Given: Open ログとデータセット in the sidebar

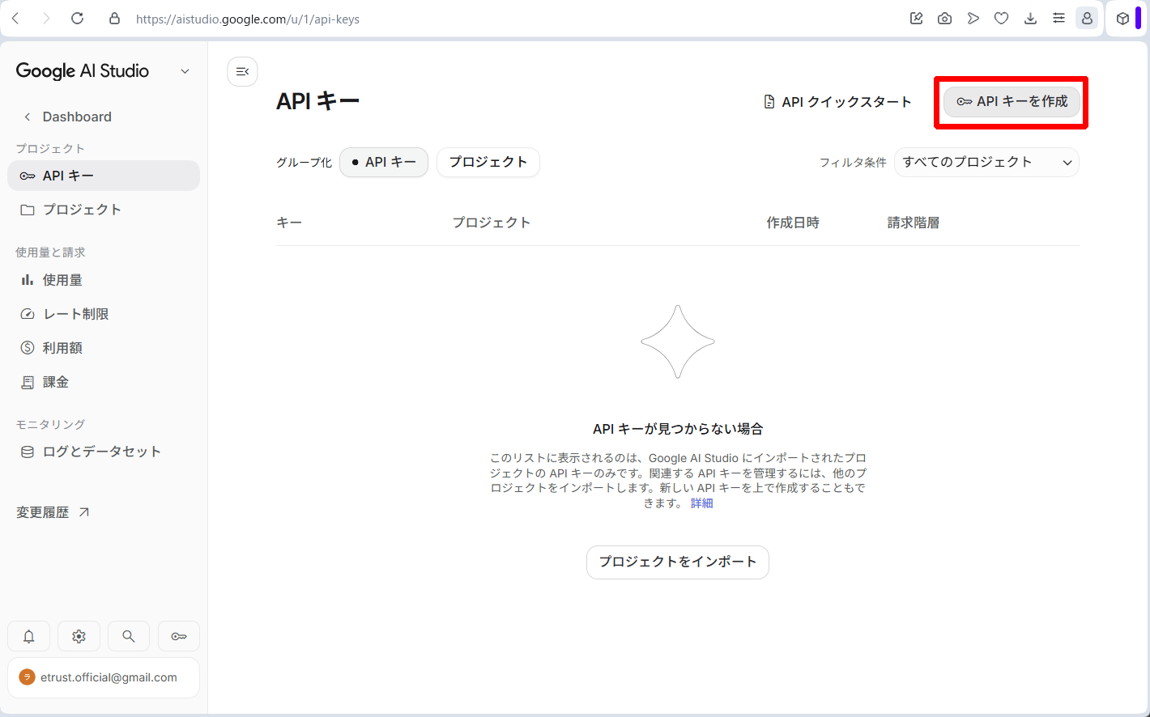Looking at the screenshot, I should 104,452.
